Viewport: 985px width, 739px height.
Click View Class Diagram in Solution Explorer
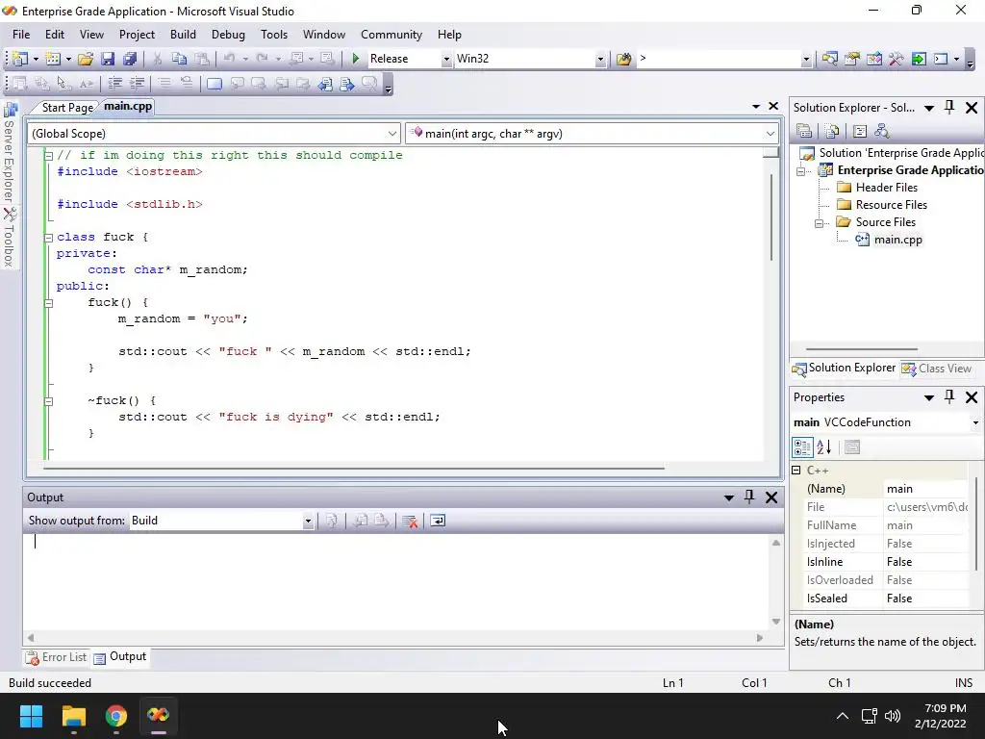[882, 131]
